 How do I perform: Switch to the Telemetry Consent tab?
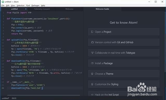click(42, 9)
